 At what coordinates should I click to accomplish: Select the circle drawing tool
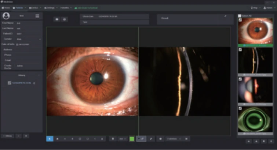(87, 139)
